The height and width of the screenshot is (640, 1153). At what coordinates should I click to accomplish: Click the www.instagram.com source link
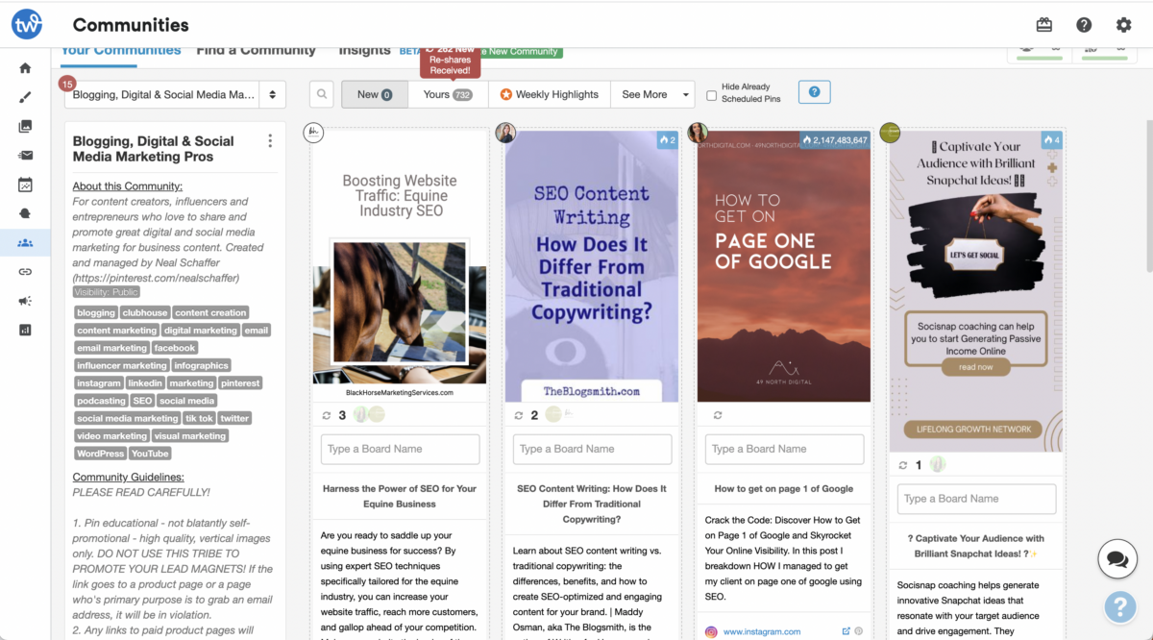click(x=761, y=631)
